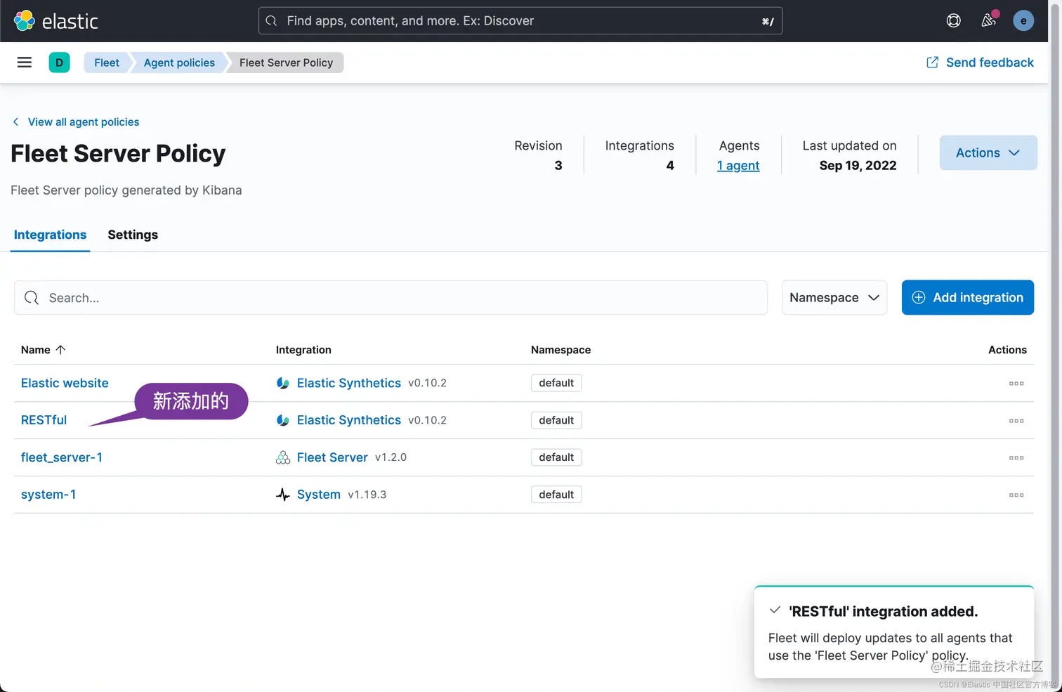This screenshot has width=1062, height=692.
Task: Click the integrations search magnifier icon
Action: (x=32, y=298)
